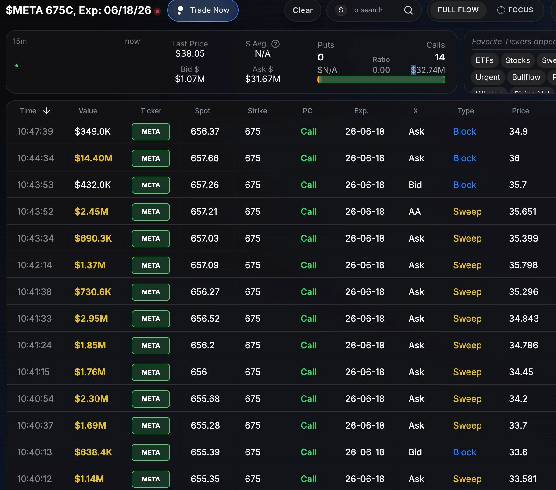Sort the table by Strike column

coord(257,111)
